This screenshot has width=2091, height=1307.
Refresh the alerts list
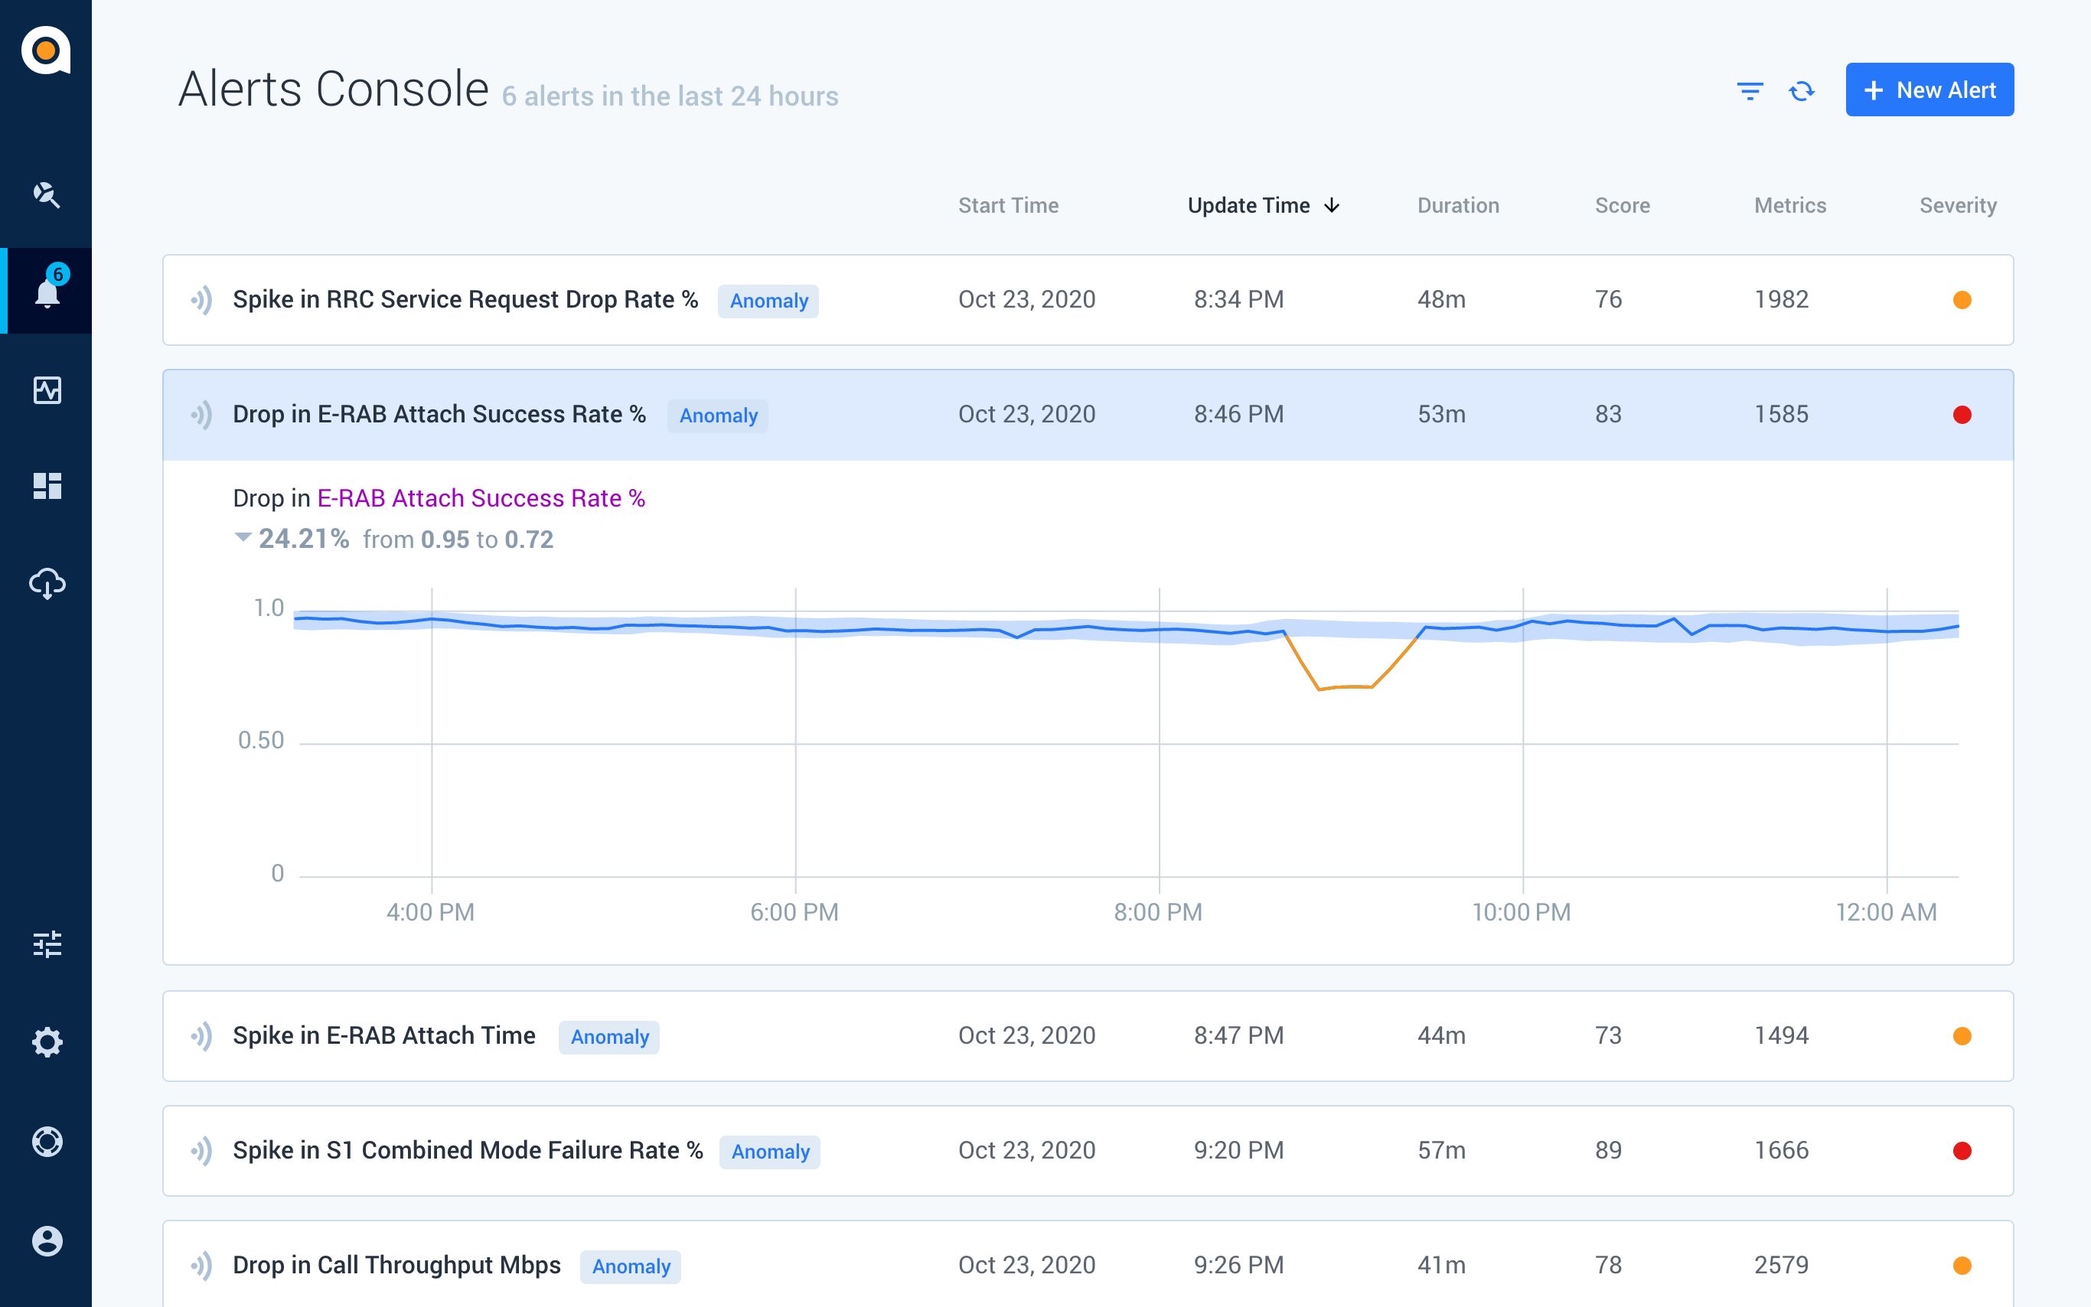[1802, 91]
